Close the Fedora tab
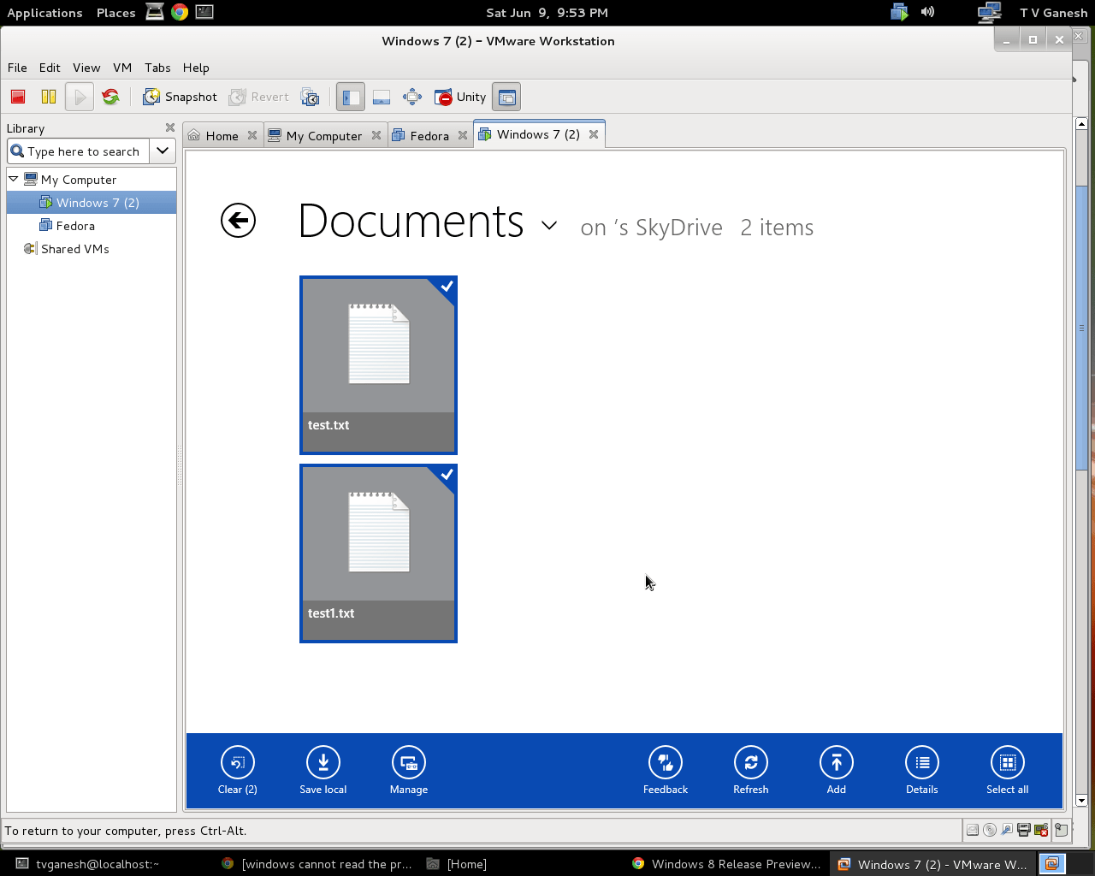This screenshot has height=876, width=1095. (x=463, y=135)
